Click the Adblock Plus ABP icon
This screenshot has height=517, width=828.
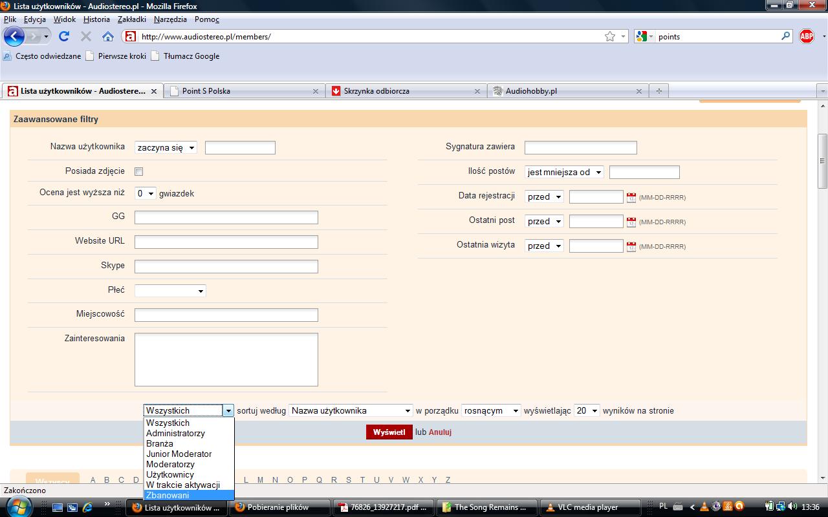[x=807, y=36]
